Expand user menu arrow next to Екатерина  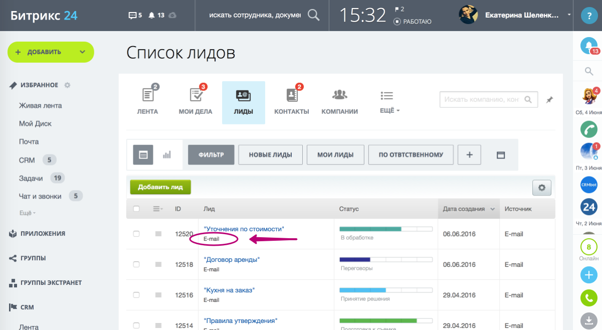click(569, 15)
